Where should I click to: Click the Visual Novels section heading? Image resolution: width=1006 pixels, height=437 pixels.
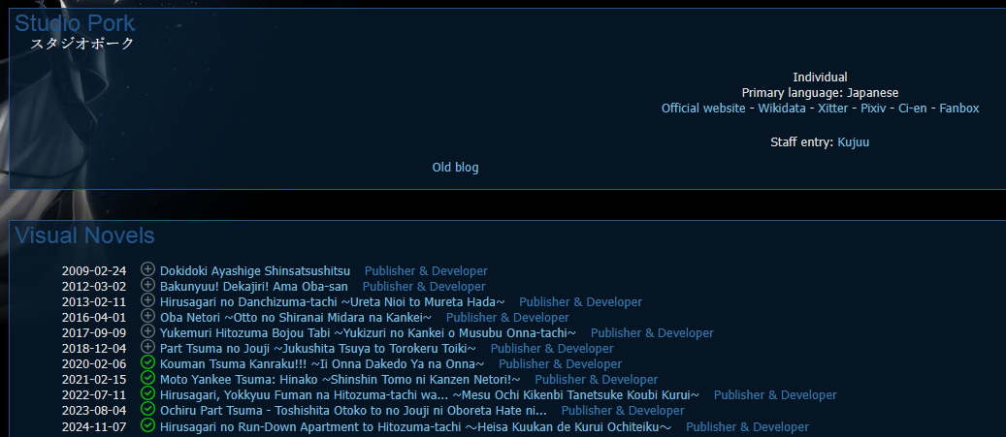[x=84, y=235]
